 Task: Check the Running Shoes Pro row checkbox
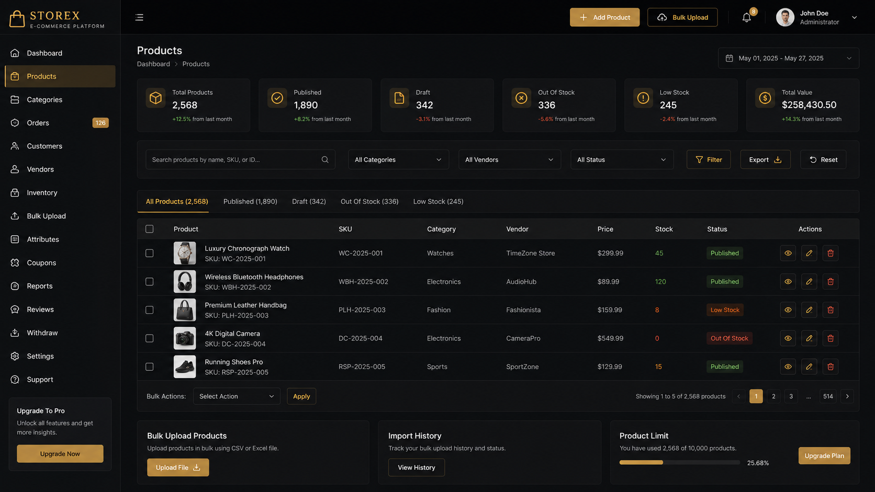pyautogui.click(x=149, y=367)
